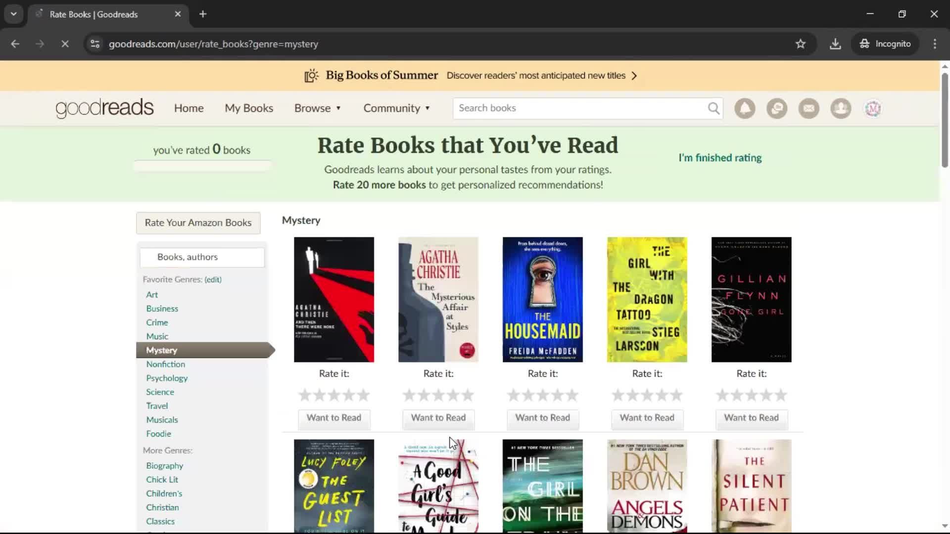Rate And Then There Were None five stars
The height and width of the screenshot is (534, 950).
coord(364,396)
